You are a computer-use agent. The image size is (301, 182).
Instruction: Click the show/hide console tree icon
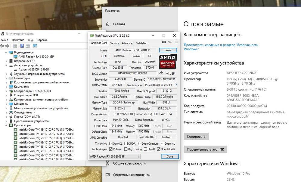pos(15,46)
